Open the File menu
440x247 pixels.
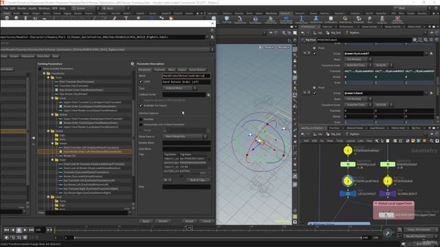(x=5, y=8)
